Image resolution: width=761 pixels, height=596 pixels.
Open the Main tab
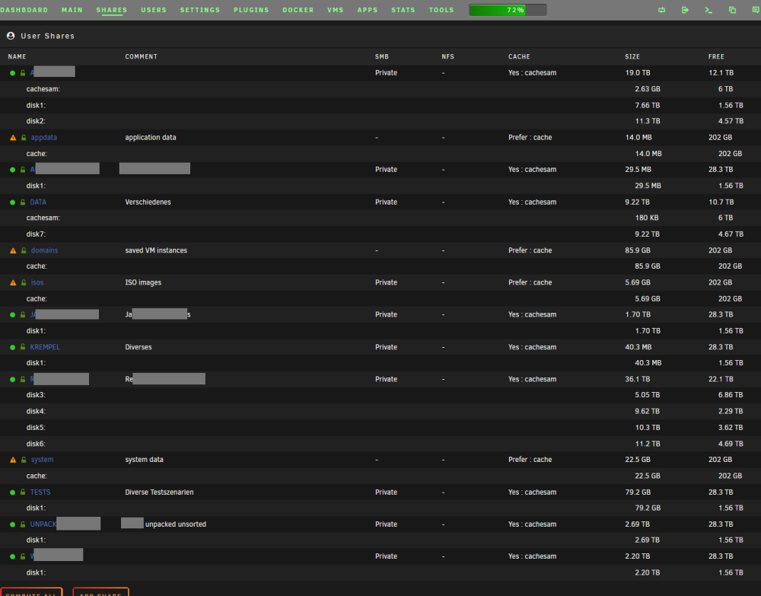(72, 10)
